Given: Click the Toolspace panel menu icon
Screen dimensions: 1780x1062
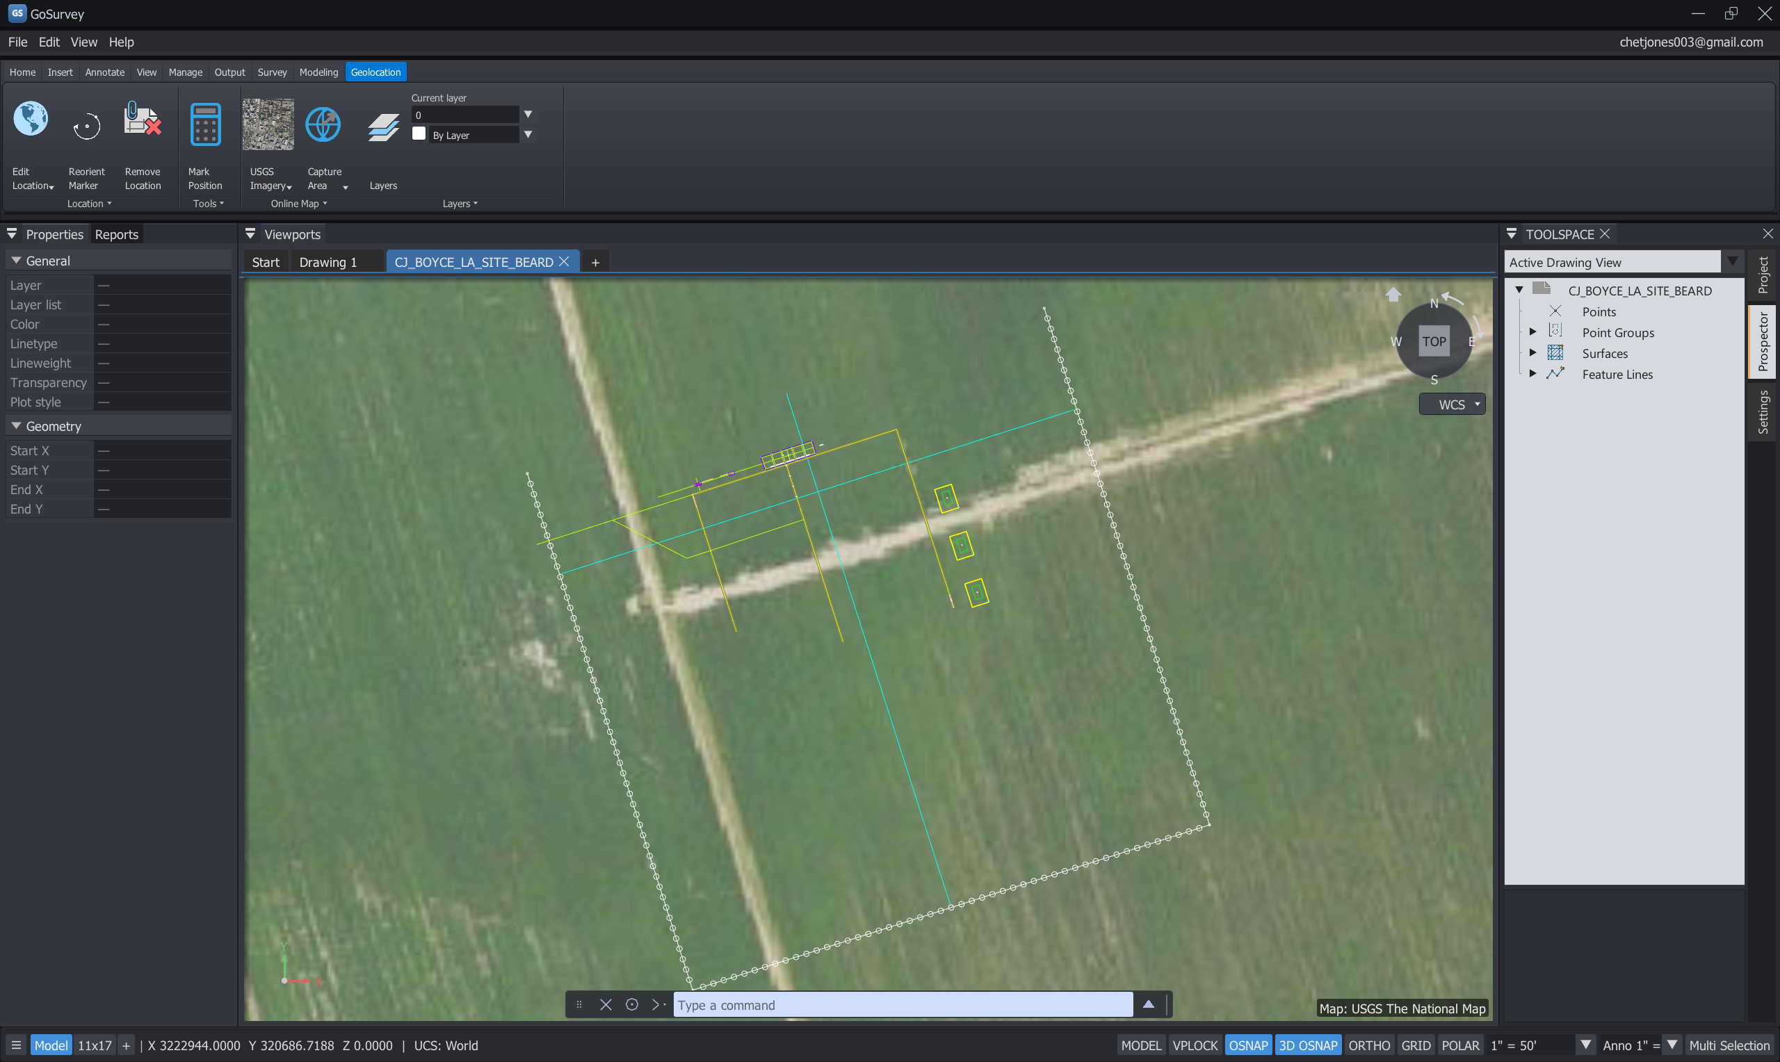Looking at the screenshot, I should [x=1512, y=234].
